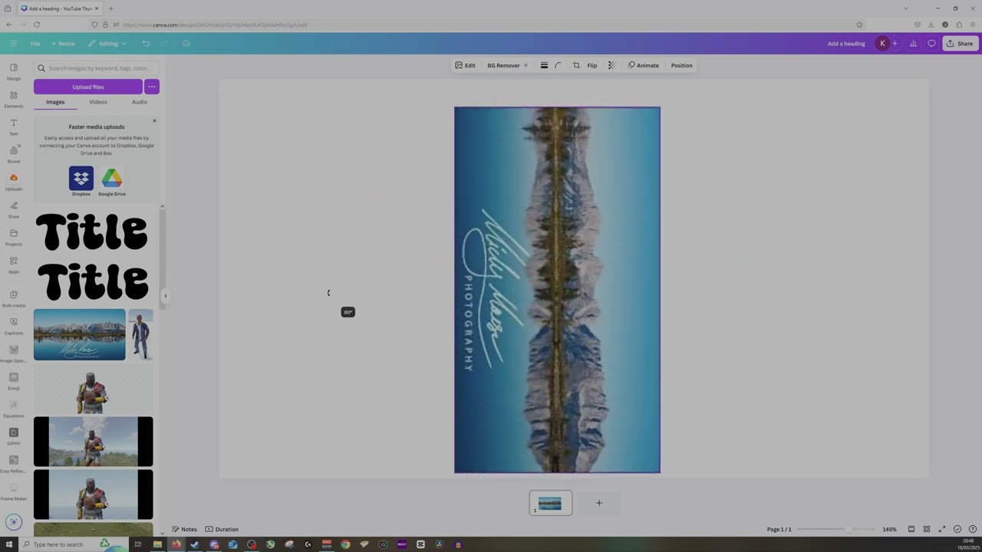Switch to the Audio tab
982x552 pixels.
click(x=139, y=102)
